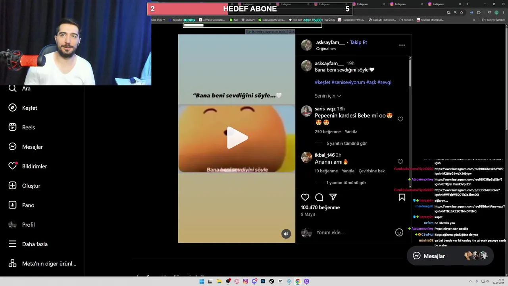The width and height of the screenshot is (508, 286).
Task: Click the comment bubble icon under post
Action: pyautogui.click(x=319, y=197)
